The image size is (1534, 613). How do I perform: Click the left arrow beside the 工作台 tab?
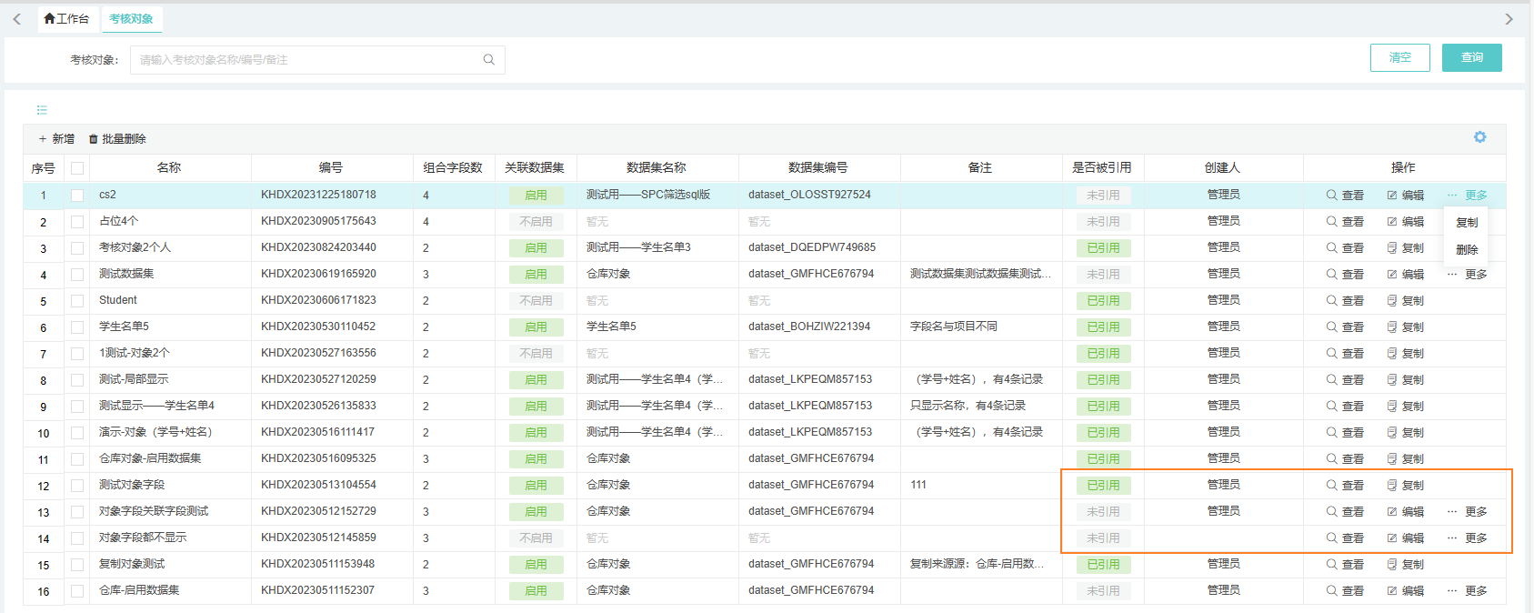[x=16, y=19]
